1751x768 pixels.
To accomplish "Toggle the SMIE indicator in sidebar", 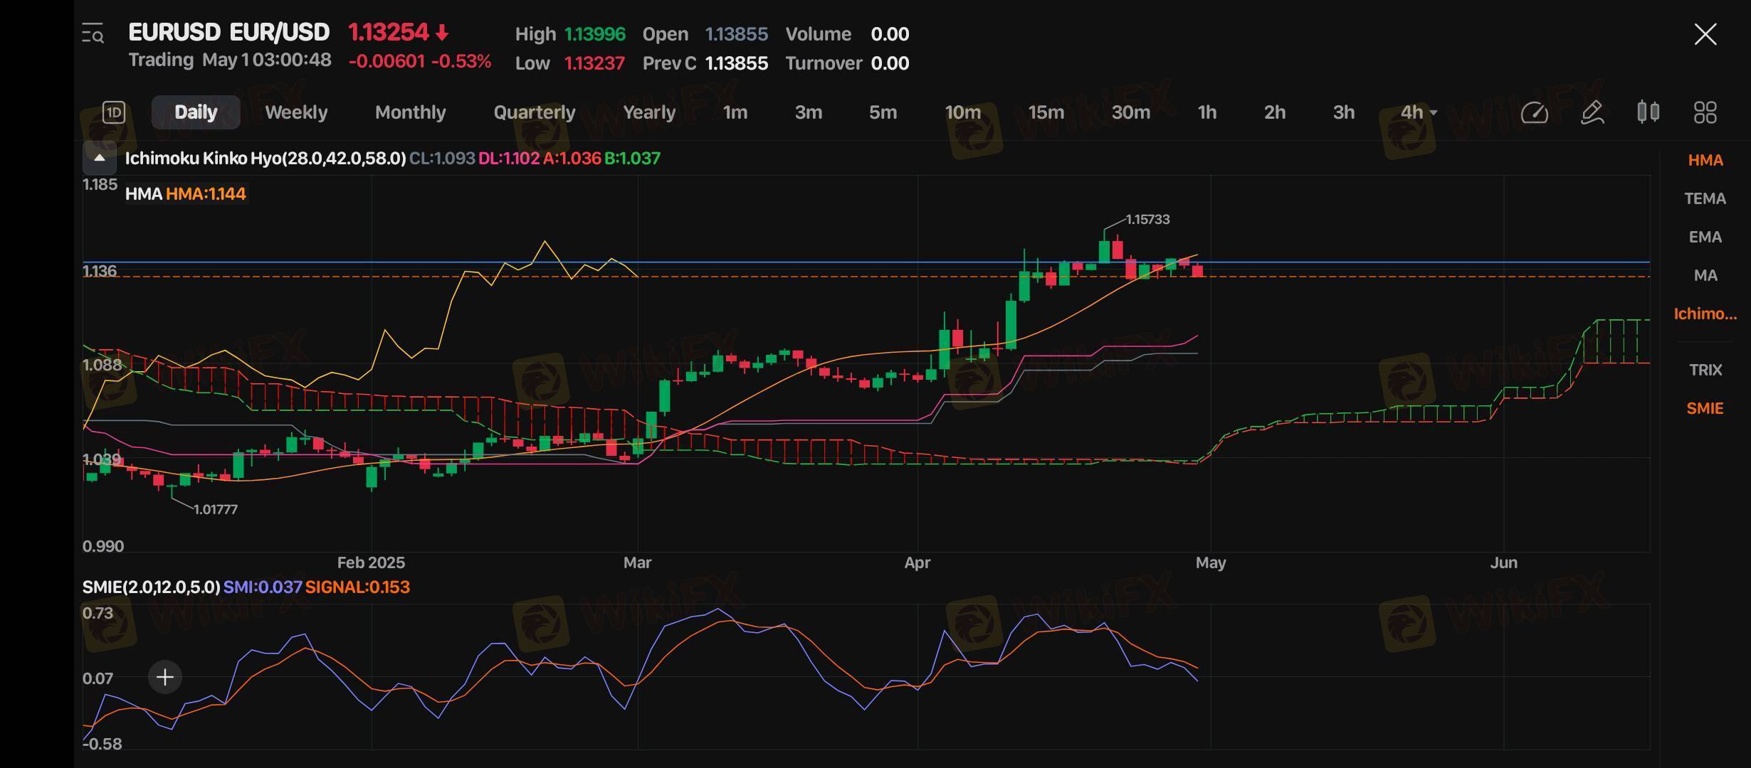I will 1705,408.
